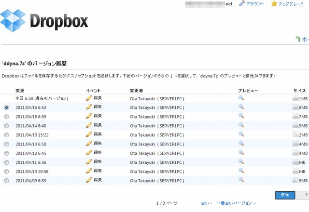This screenshot has width=309, height=212.
Task: Click pencil edit icon for 2011/04/09 6:33
Action: [x=89, y=180]
